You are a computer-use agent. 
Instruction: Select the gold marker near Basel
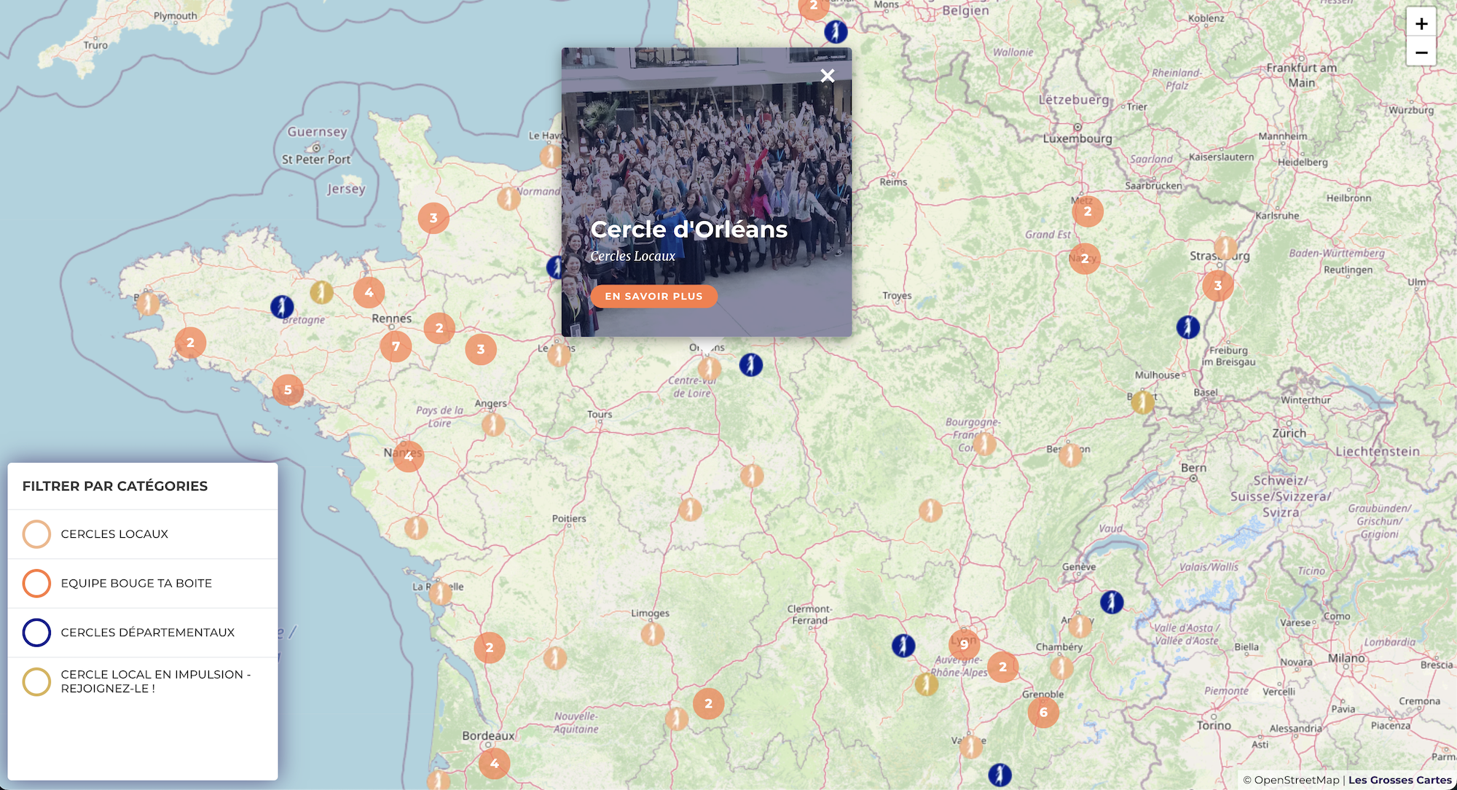tap(1143, 402)
